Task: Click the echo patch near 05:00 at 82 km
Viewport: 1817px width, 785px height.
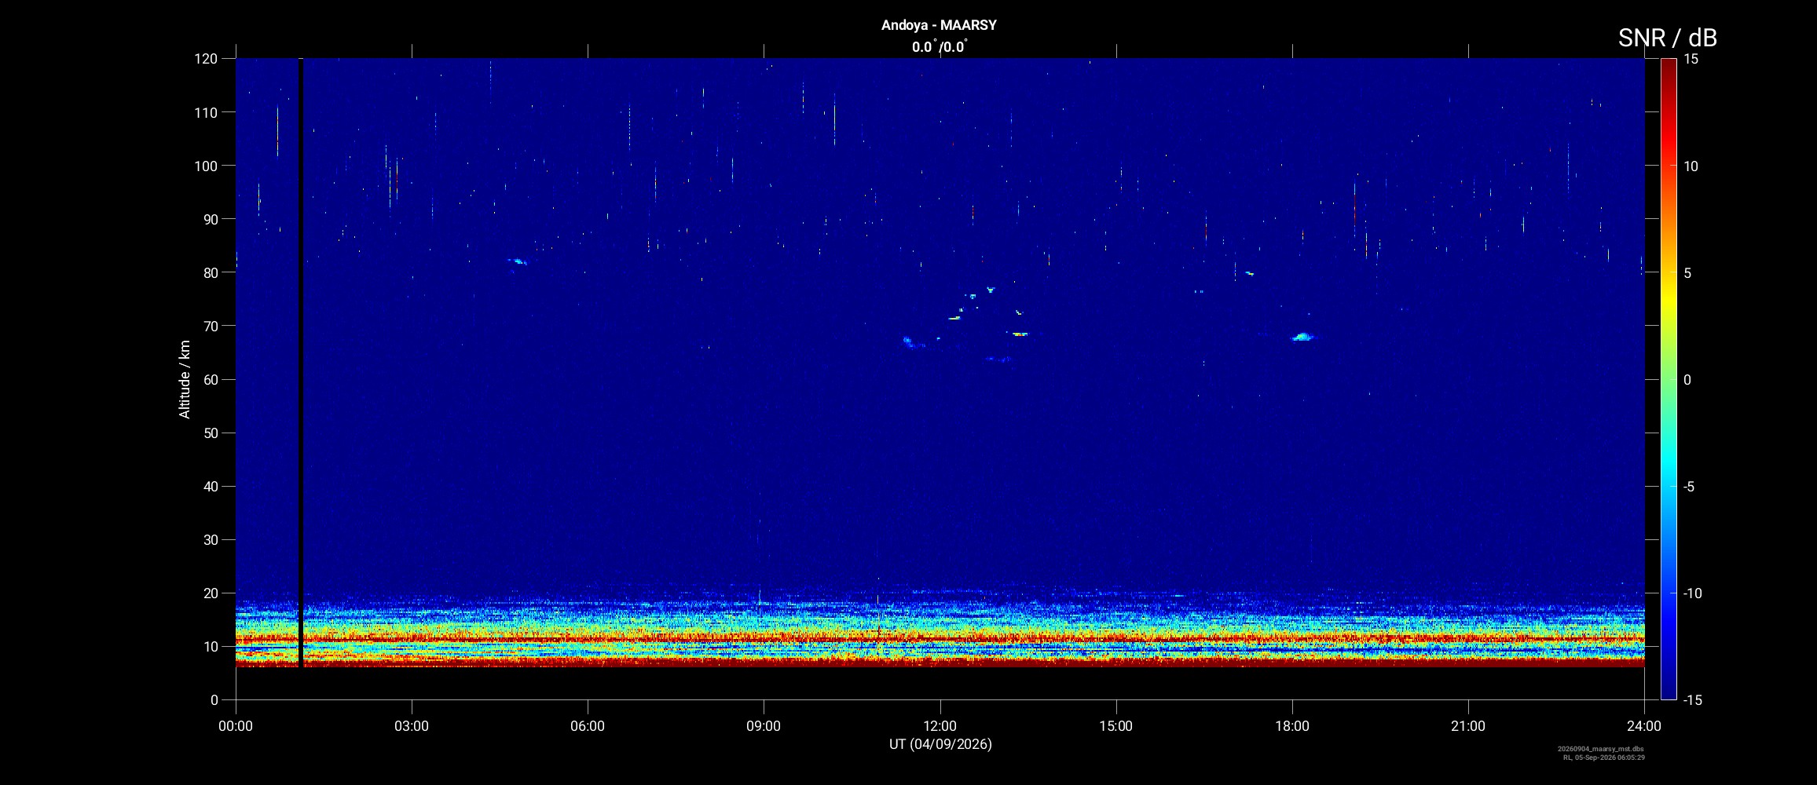Action: [518, 261]
